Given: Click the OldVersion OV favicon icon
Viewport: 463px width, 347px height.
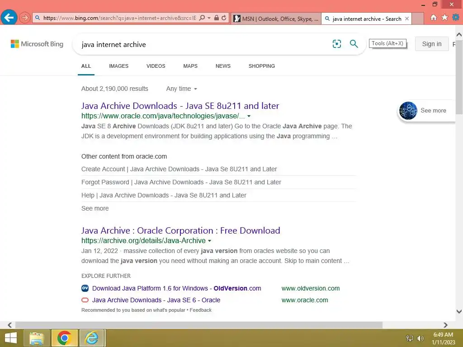Looking at the screenshot, I should 85,288.
